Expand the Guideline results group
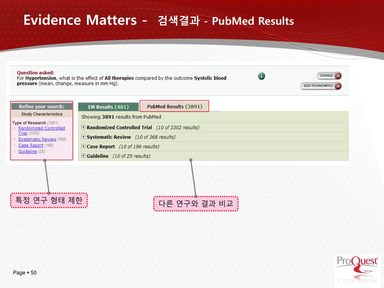The height and width of the screenshot is (288, 384). [84, 156]
